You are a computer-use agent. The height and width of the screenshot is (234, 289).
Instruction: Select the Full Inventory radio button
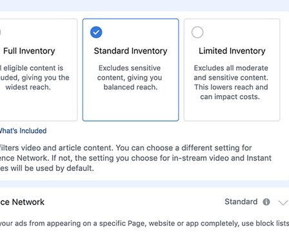pos(1,32)
